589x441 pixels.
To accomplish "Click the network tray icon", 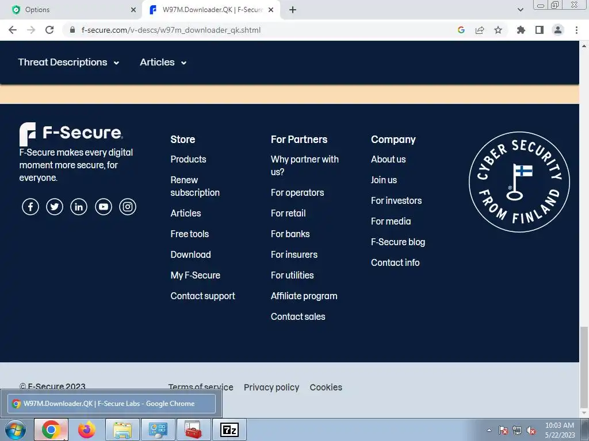I will click(x=517, y=431).
